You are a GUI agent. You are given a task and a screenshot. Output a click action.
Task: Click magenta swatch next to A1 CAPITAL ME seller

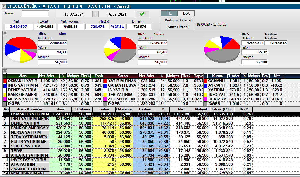(105, 99)
